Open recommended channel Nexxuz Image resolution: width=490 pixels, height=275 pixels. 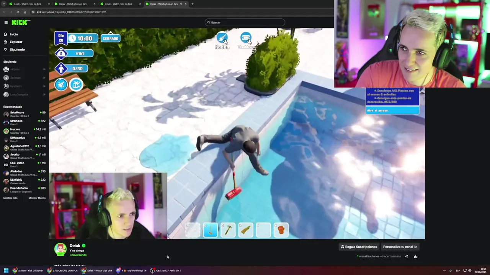[x=24, y=131]
